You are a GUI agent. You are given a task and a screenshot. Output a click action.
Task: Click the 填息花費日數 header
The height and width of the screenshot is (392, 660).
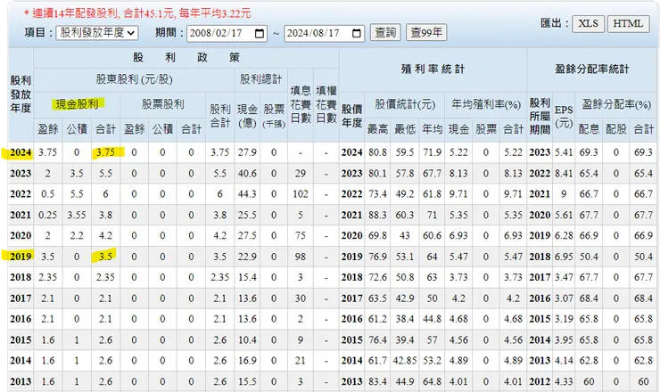point(301,104)
